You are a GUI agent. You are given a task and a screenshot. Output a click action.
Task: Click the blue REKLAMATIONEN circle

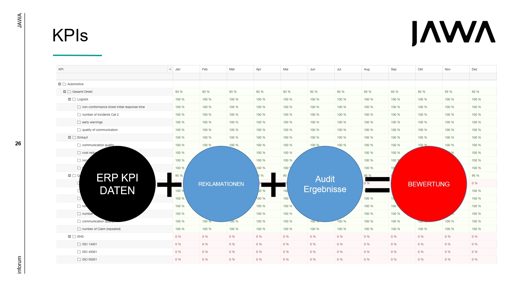(221, 184)
